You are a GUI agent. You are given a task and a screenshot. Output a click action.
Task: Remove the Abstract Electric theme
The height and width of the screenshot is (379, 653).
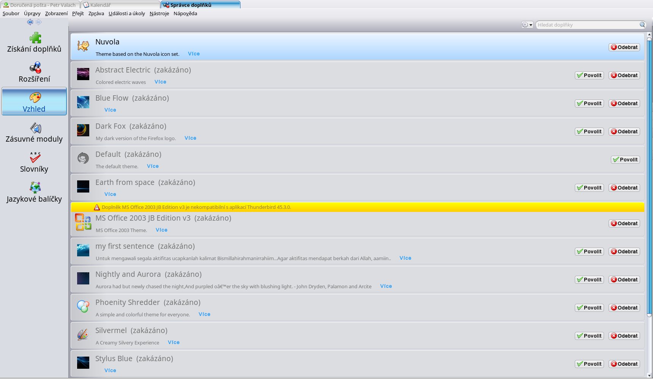(624, 76)
